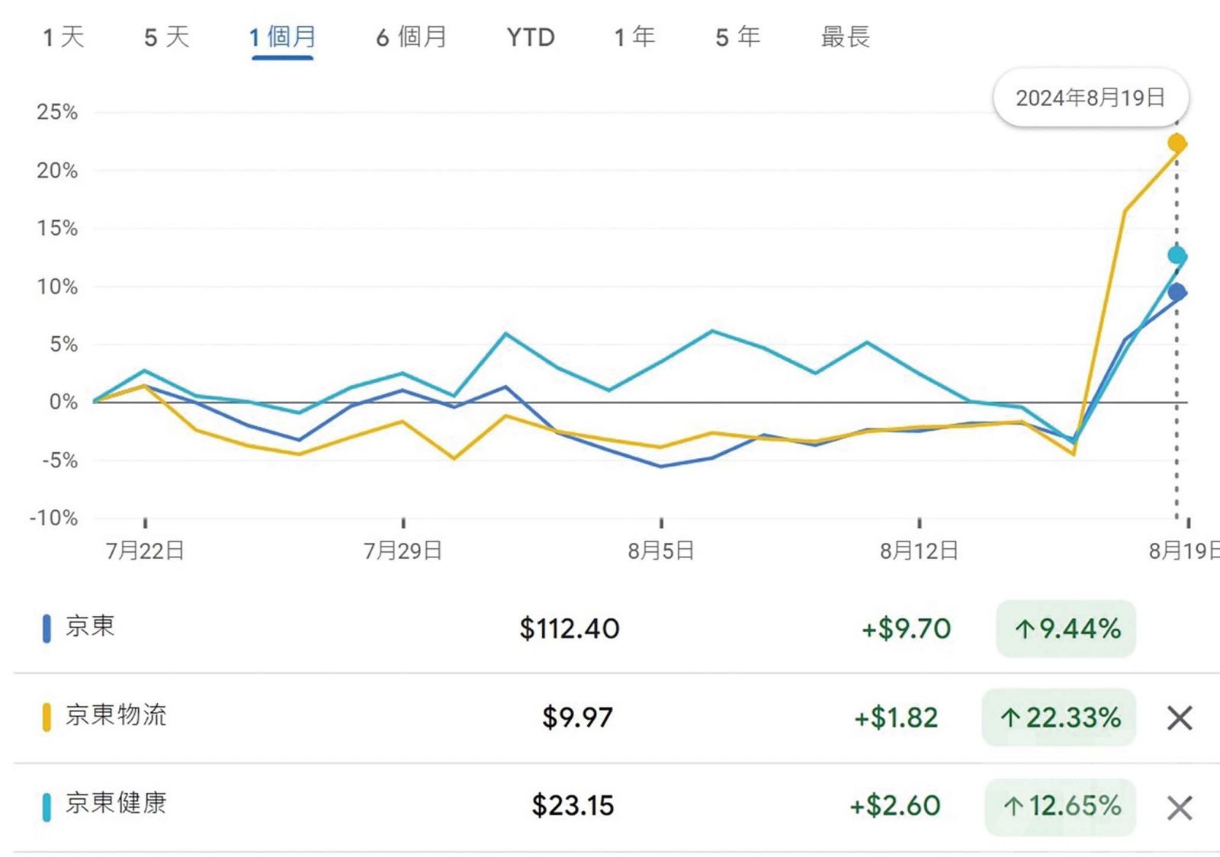Click the -5% y-axis label
Image resolution: width=1220 pixels, height=857 pixels.
59,461
